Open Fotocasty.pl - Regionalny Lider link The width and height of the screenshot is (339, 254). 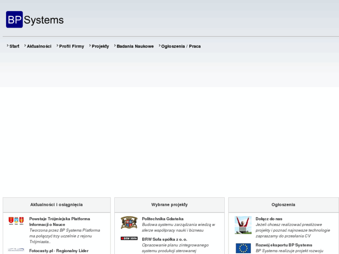pos(59,251)
